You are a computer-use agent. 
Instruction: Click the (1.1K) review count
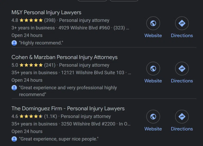pos(51,116)
